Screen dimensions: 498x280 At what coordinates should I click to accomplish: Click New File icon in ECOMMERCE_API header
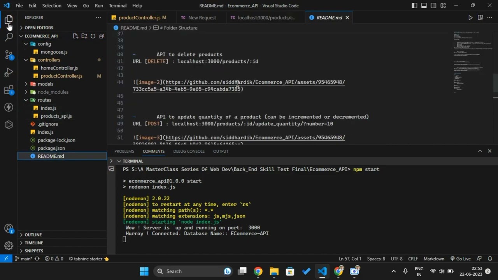click(75, 36)
